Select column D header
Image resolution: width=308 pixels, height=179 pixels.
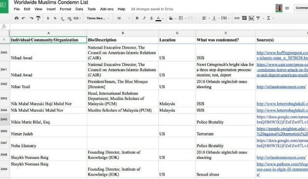coord(226,33)
